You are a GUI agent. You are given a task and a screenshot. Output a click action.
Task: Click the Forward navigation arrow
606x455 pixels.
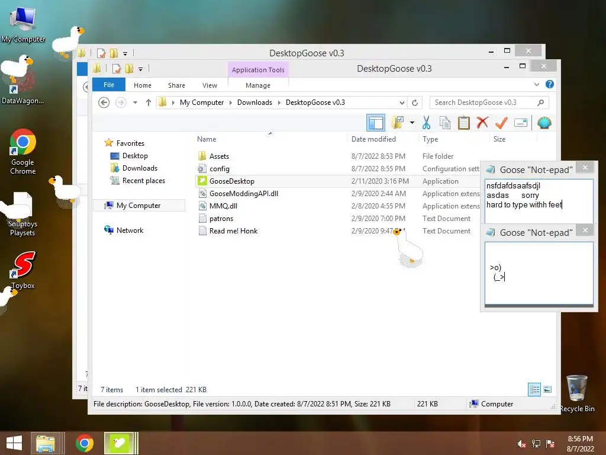coord(121,102)
